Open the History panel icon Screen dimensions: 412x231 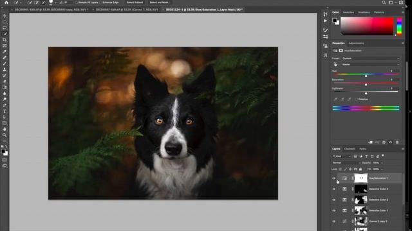(326, 14)
